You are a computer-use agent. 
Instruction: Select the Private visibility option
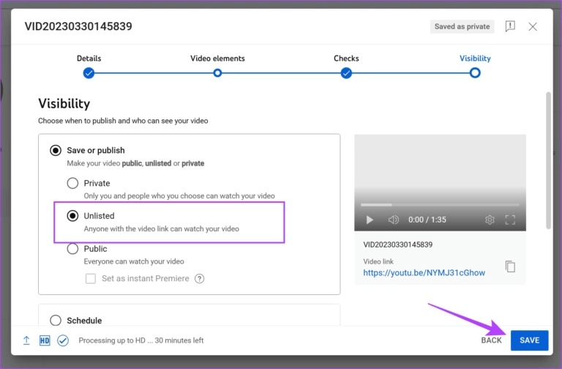(73, 183)
